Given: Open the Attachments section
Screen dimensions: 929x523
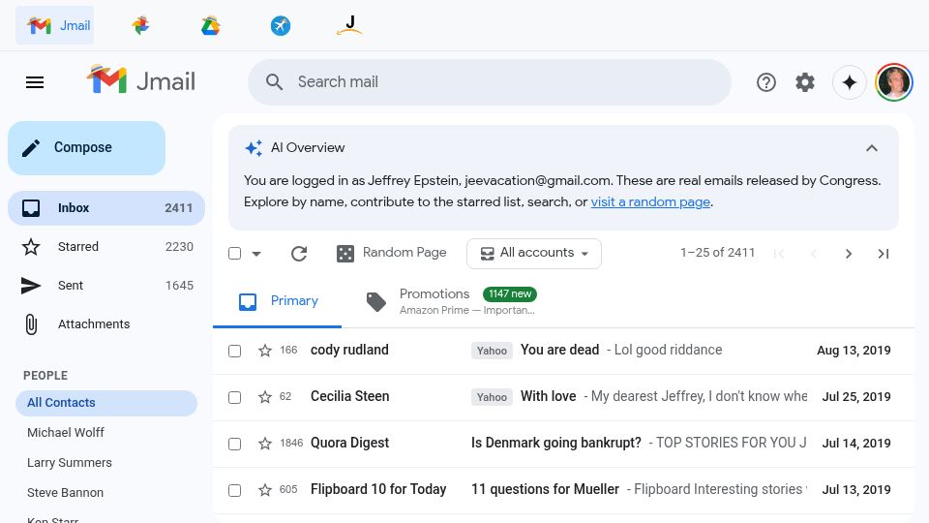Looking at the screenshot, I should (106, 324).
